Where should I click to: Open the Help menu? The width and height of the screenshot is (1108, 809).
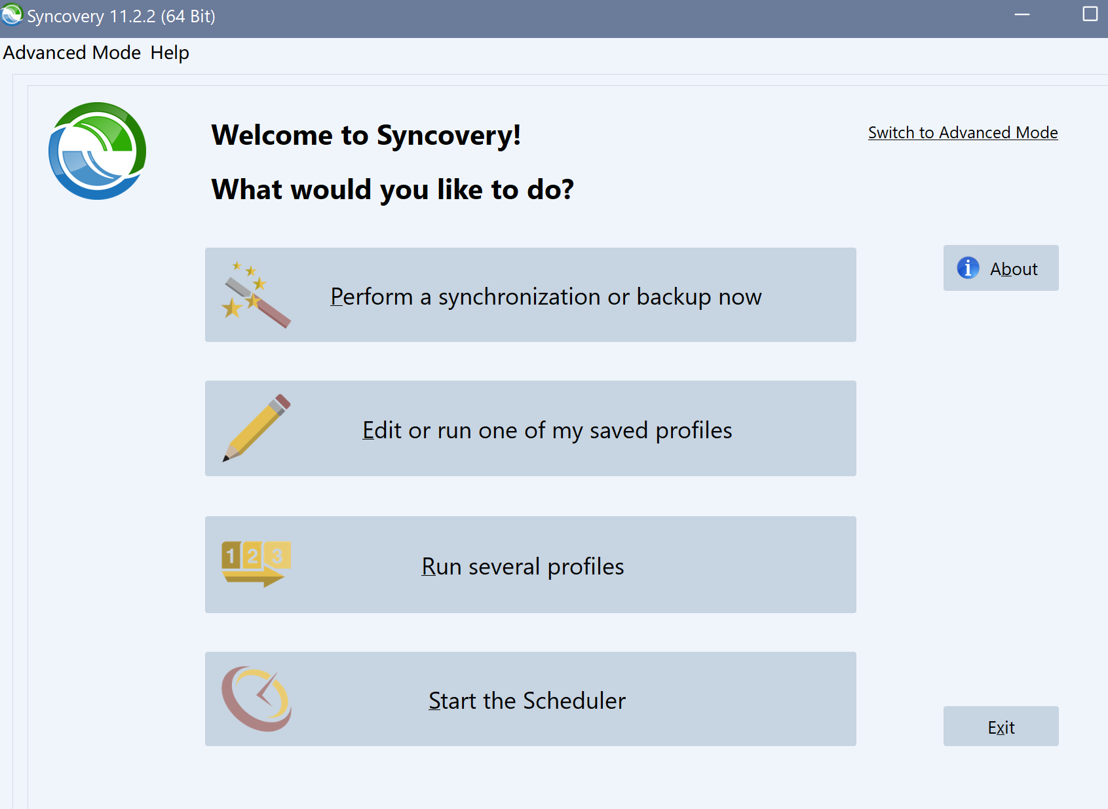[x=170, y=52]
